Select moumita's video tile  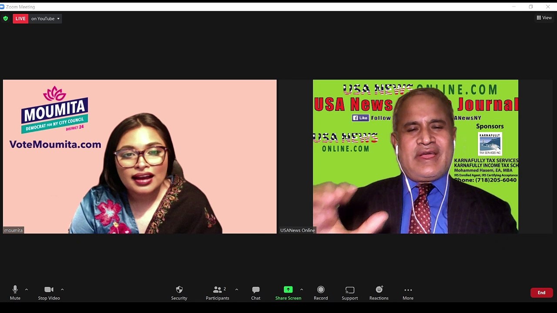click(x=140, y=156)
